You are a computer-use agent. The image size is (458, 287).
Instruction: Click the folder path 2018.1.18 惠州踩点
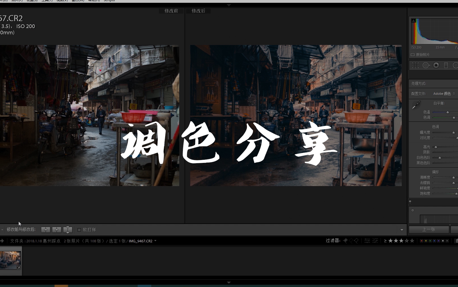click(x=43, y=241)
